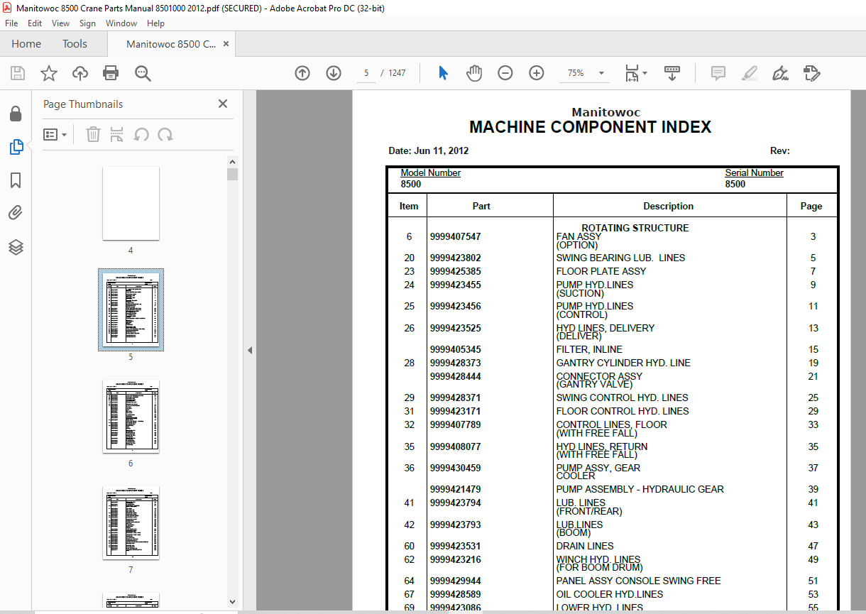Viewport: 866px width, 614px height.
Task: Close the Page Thumbnails panel
Action: point(223,104)
